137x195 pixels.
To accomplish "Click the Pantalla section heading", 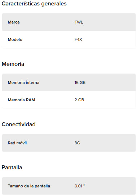I will pyautogui.click(x=12, y=168).
